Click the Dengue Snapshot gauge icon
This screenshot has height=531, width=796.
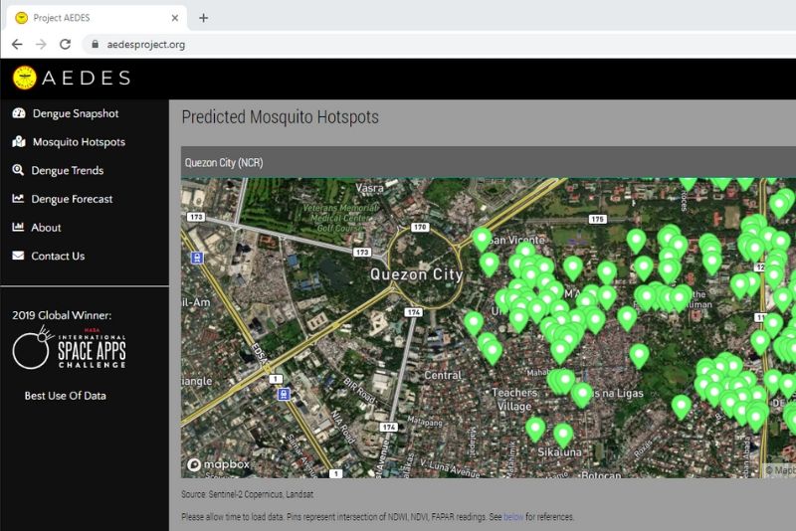[19, 113]
